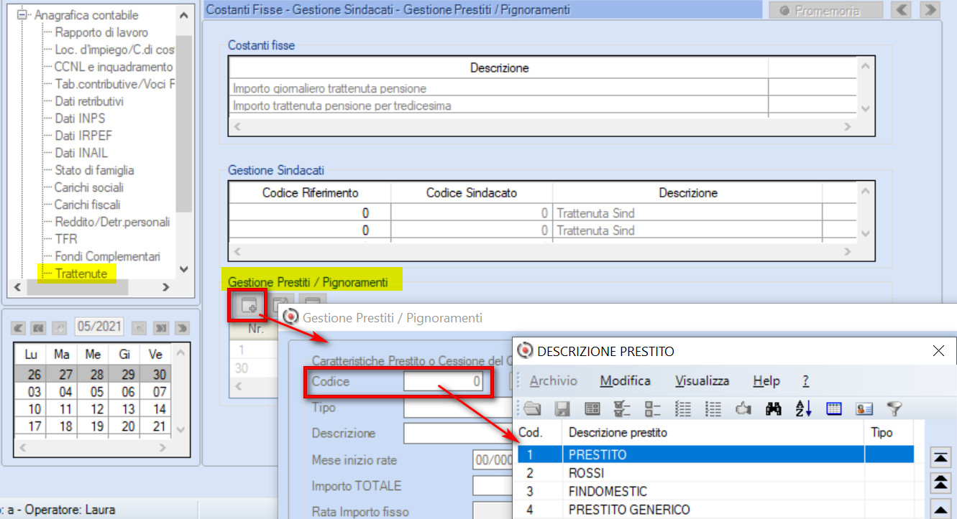957x519 pixels.
Task: Open the Modifica menu
Action: point(625,381)
